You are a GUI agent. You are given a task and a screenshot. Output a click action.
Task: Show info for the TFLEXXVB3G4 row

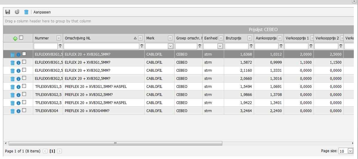pos(19,111)
